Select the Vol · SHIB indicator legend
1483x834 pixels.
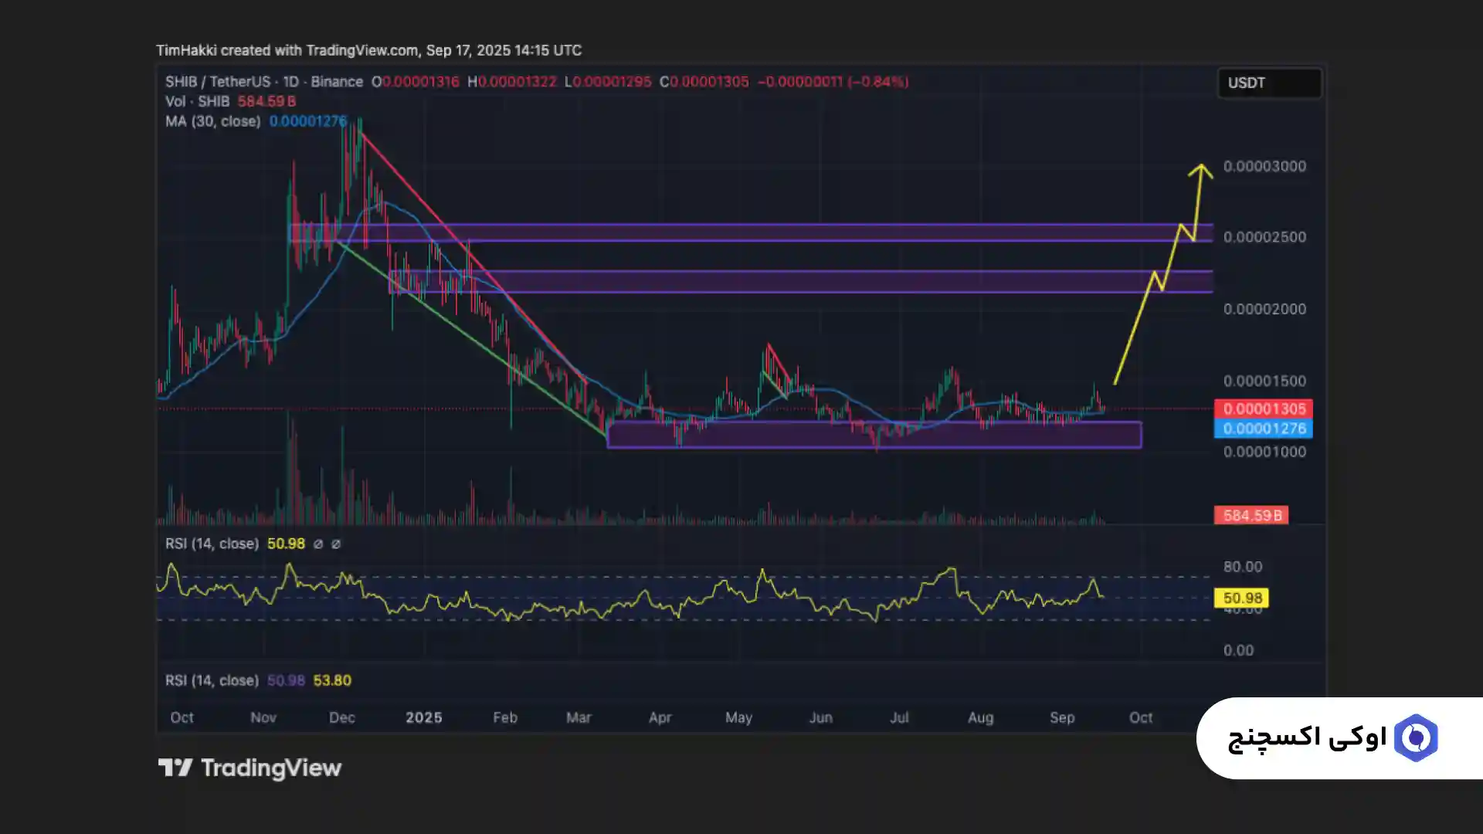point(197,101)
